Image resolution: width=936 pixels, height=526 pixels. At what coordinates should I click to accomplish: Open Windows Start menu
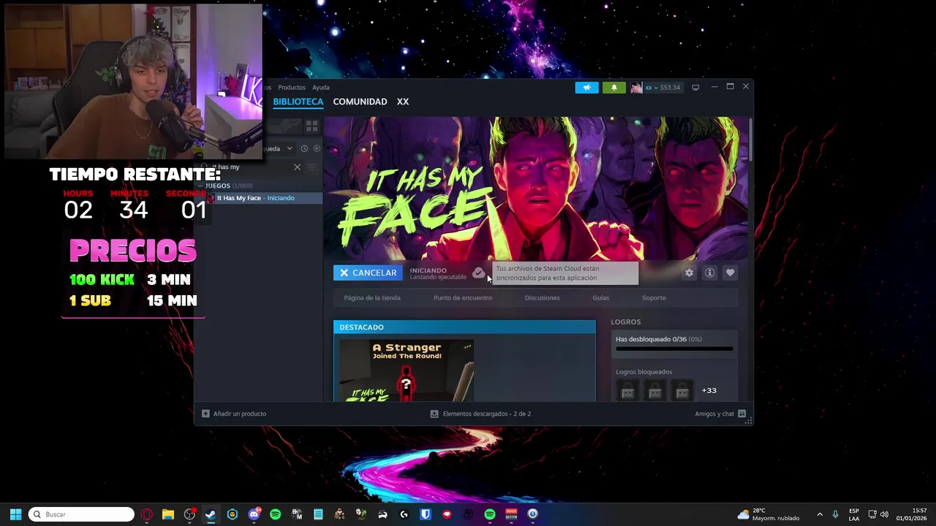pos(15,514)
